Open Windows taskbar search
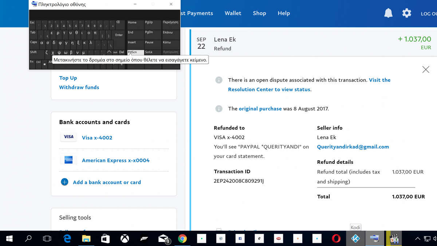Screen dimensions: 437x246 (x=28, y=238)
